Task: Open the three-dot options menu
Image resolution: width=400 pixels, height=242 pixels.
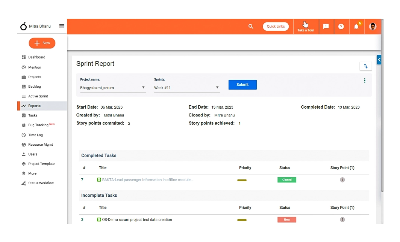Action: 364,81
